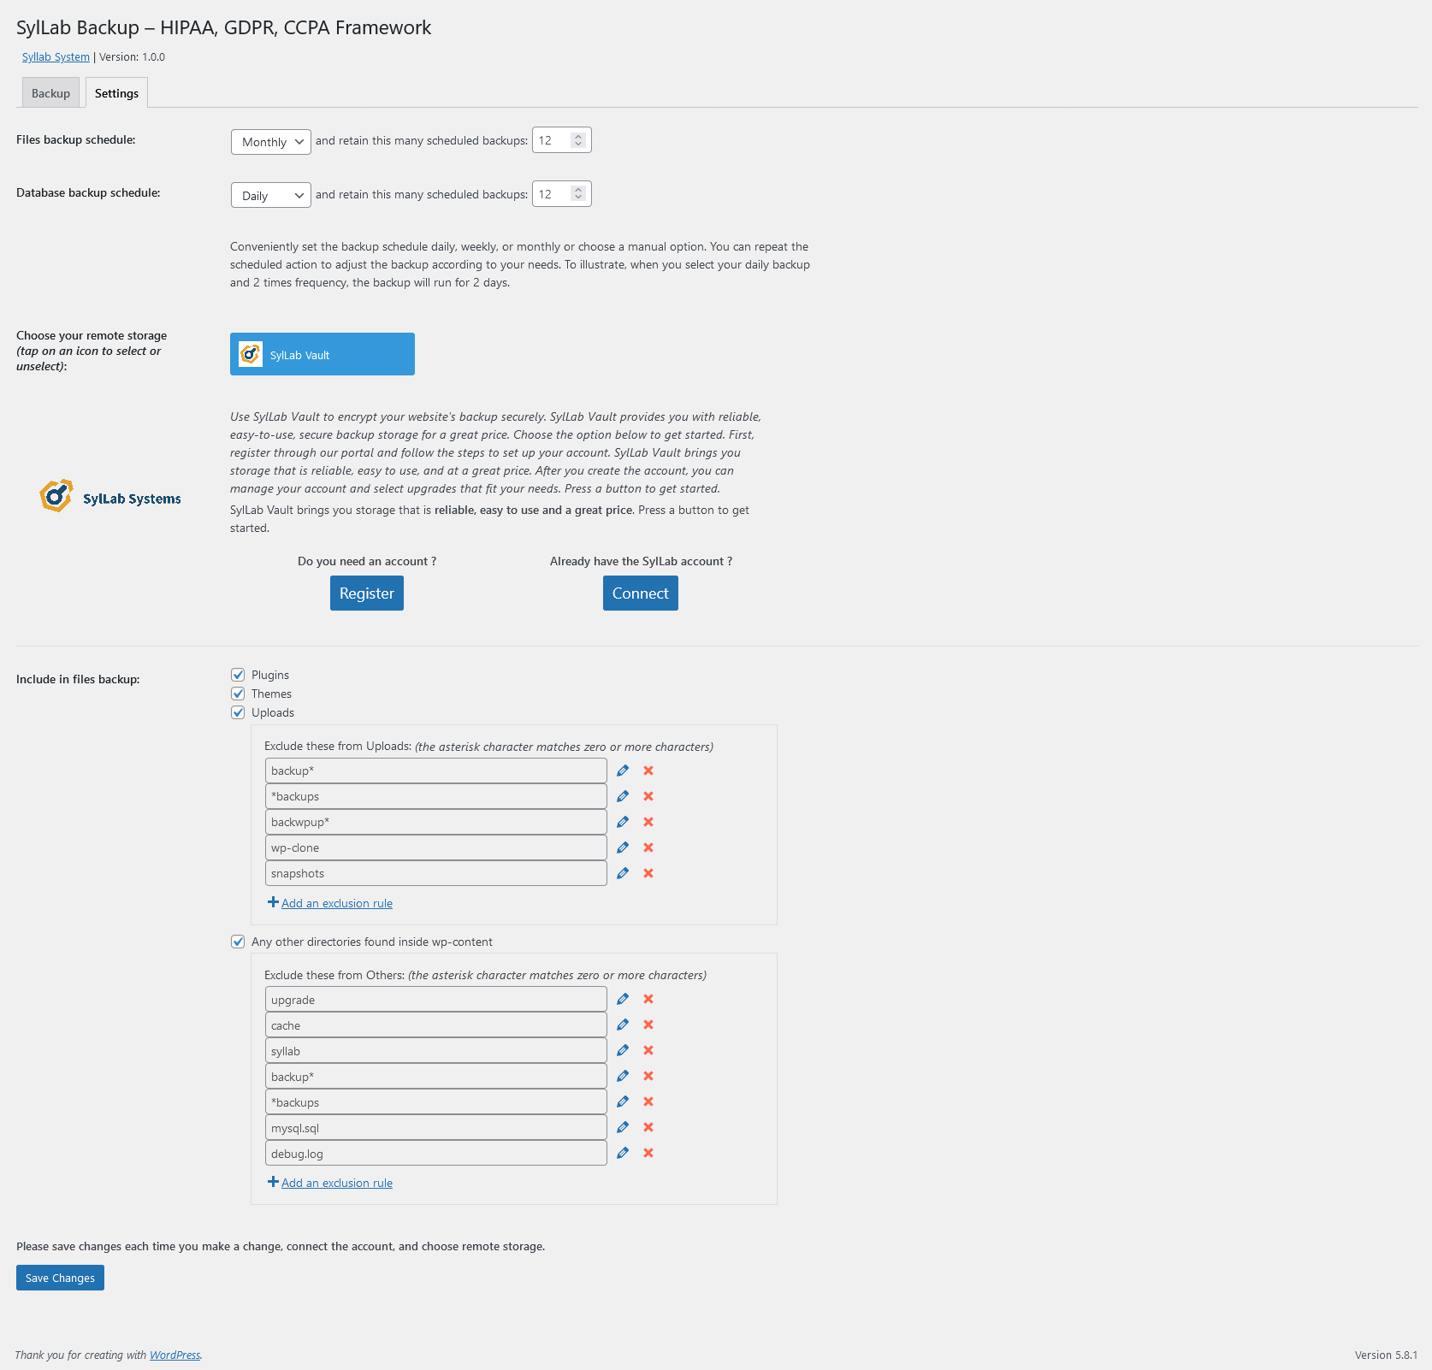This screenshot has width=1432, height=1370.
Task: Toggle Any other directories inside wp-content
Action: pyautogui.click(x=238, y=942)
